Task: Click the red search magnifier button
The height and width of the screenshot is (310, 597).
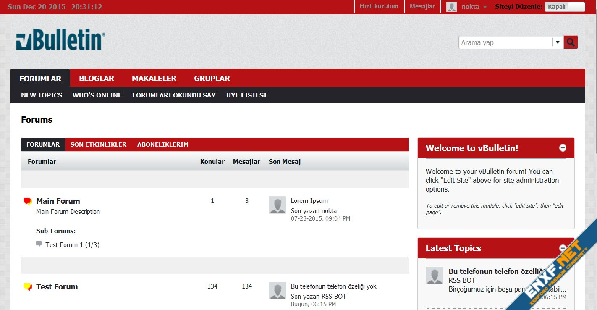Action: [571, 42]
